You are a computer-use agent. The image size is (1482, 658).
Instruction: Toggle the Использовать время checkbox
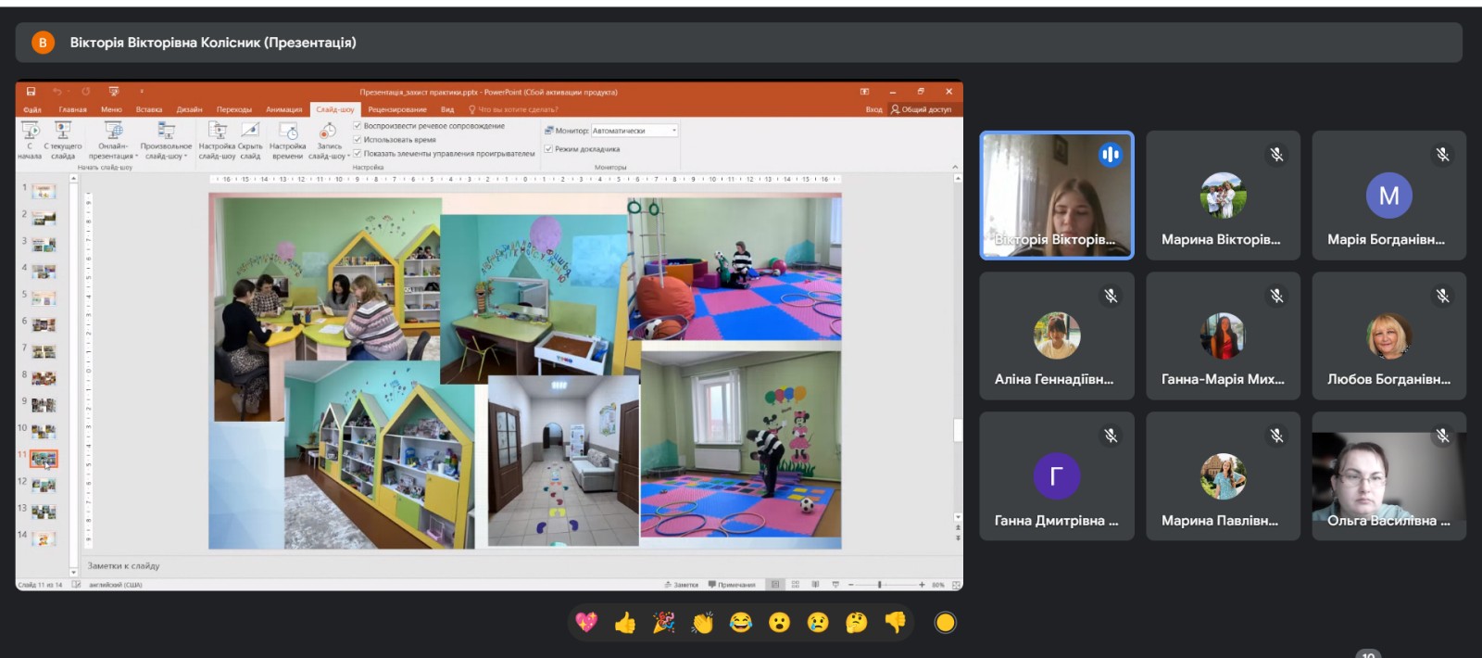358,140
